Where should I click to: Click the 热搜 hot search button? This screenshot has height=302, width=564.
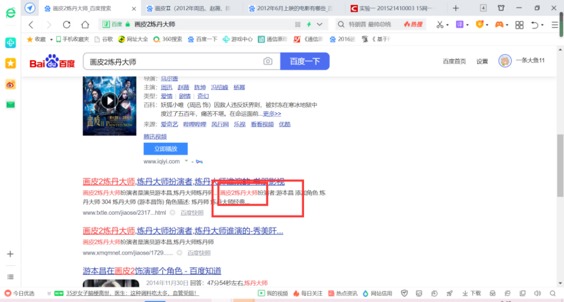pyautogui.click(x=413, y=24)
